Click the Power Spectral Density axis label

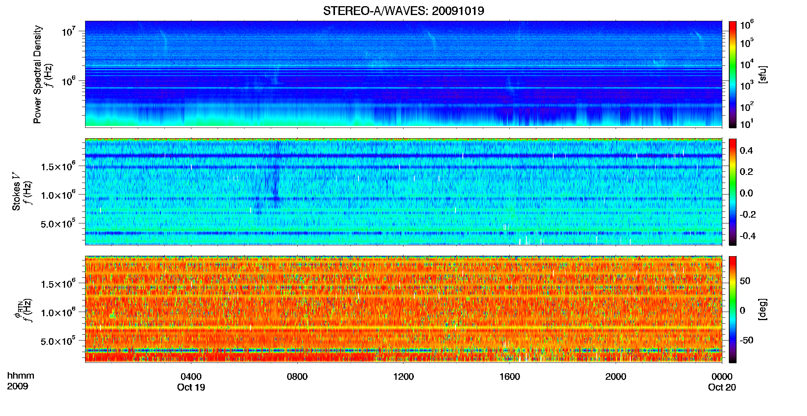[x=37, y=74]
